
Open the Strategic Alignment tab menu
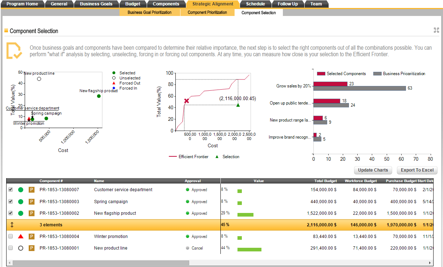click(x=212, y=4)
